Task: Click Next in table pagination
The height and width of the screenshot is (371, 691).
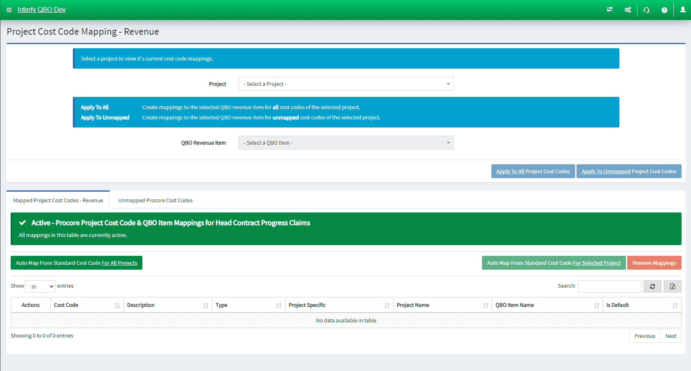Action: [671, 335]
